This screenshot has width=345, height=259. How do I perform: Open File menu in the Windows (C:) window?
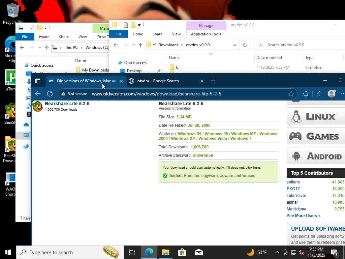(x=25, y=37)
